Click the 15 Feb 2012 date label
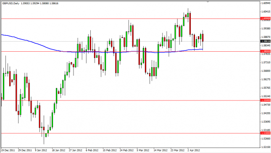Viewport: 271px width, 153px height. point(110,150)
